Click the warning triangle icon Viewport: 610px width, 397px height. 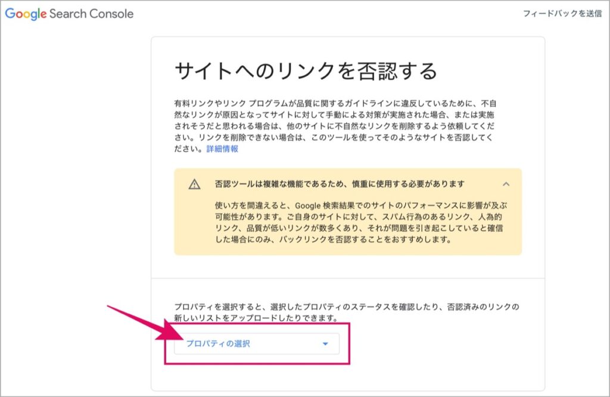pyautogui.click(x=195, y=184)
